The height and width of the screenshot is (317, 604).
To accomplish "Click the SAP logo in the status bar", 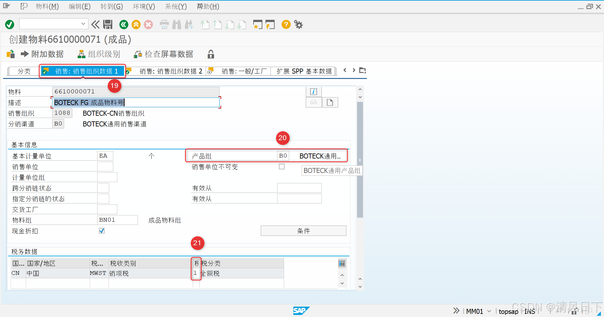I will pos(301,311).
